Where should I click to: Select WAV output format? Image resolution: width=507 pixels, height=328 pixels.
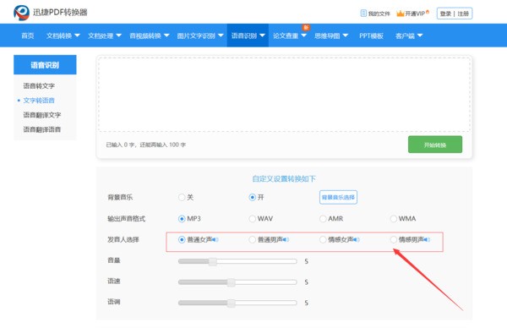tap(252, 219)
